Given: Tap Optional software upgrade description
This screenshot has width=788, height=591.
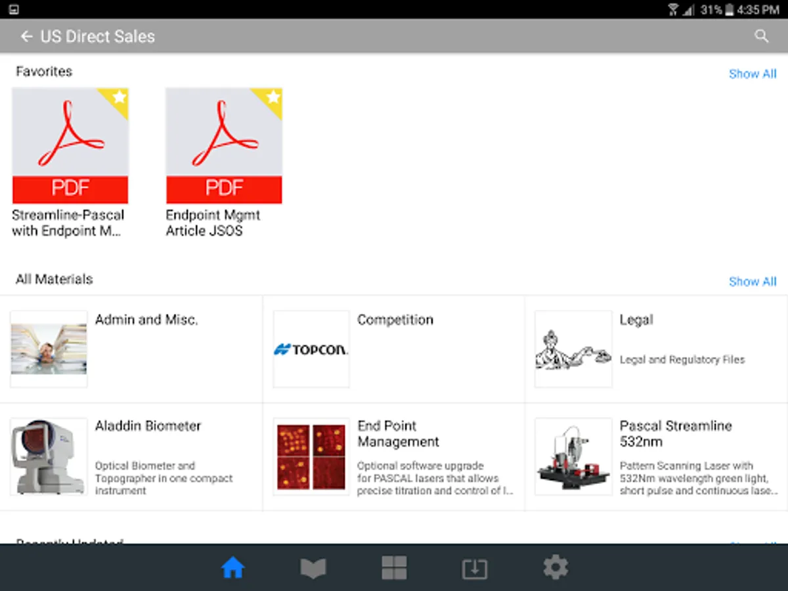Looking at the screenshot, I should click(435, 478).
